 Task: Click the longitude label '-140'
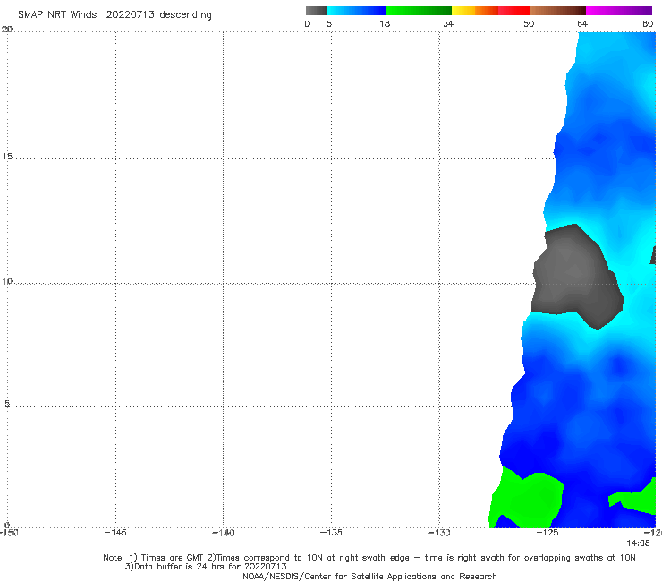[x=224, y=532]
